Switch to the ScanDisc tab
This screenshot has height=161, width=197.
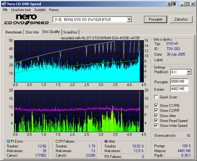(70, 32)
